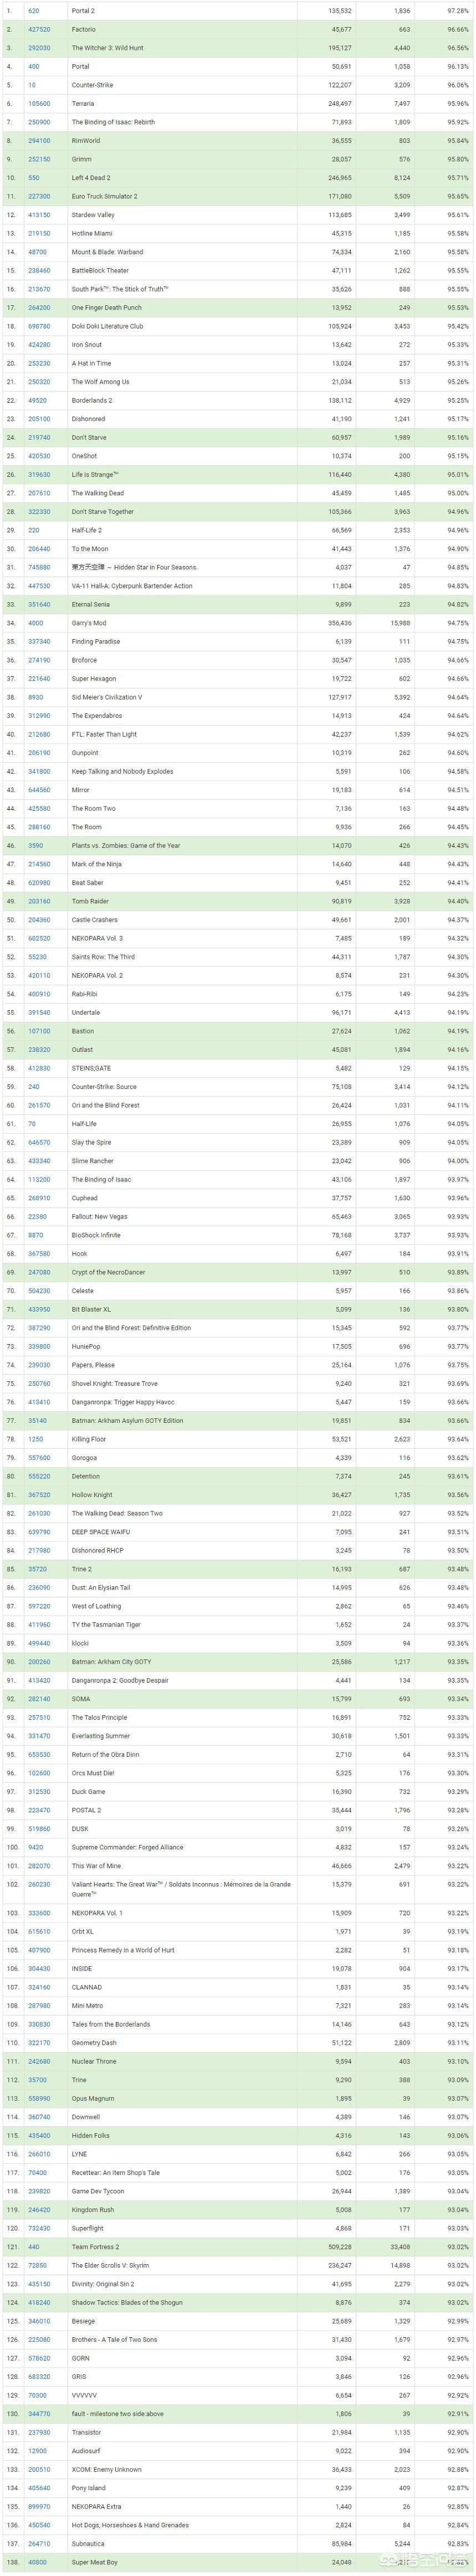Screen dimensions: 476x2576
Task: Click the "Life is Strange" name cell
Action: pos(95,475)
